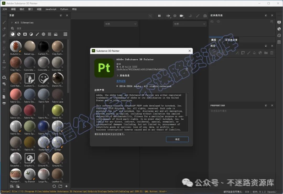Pause rendering with the pause icon
This screenshot has height=194, width=283.
coord(159,16)
